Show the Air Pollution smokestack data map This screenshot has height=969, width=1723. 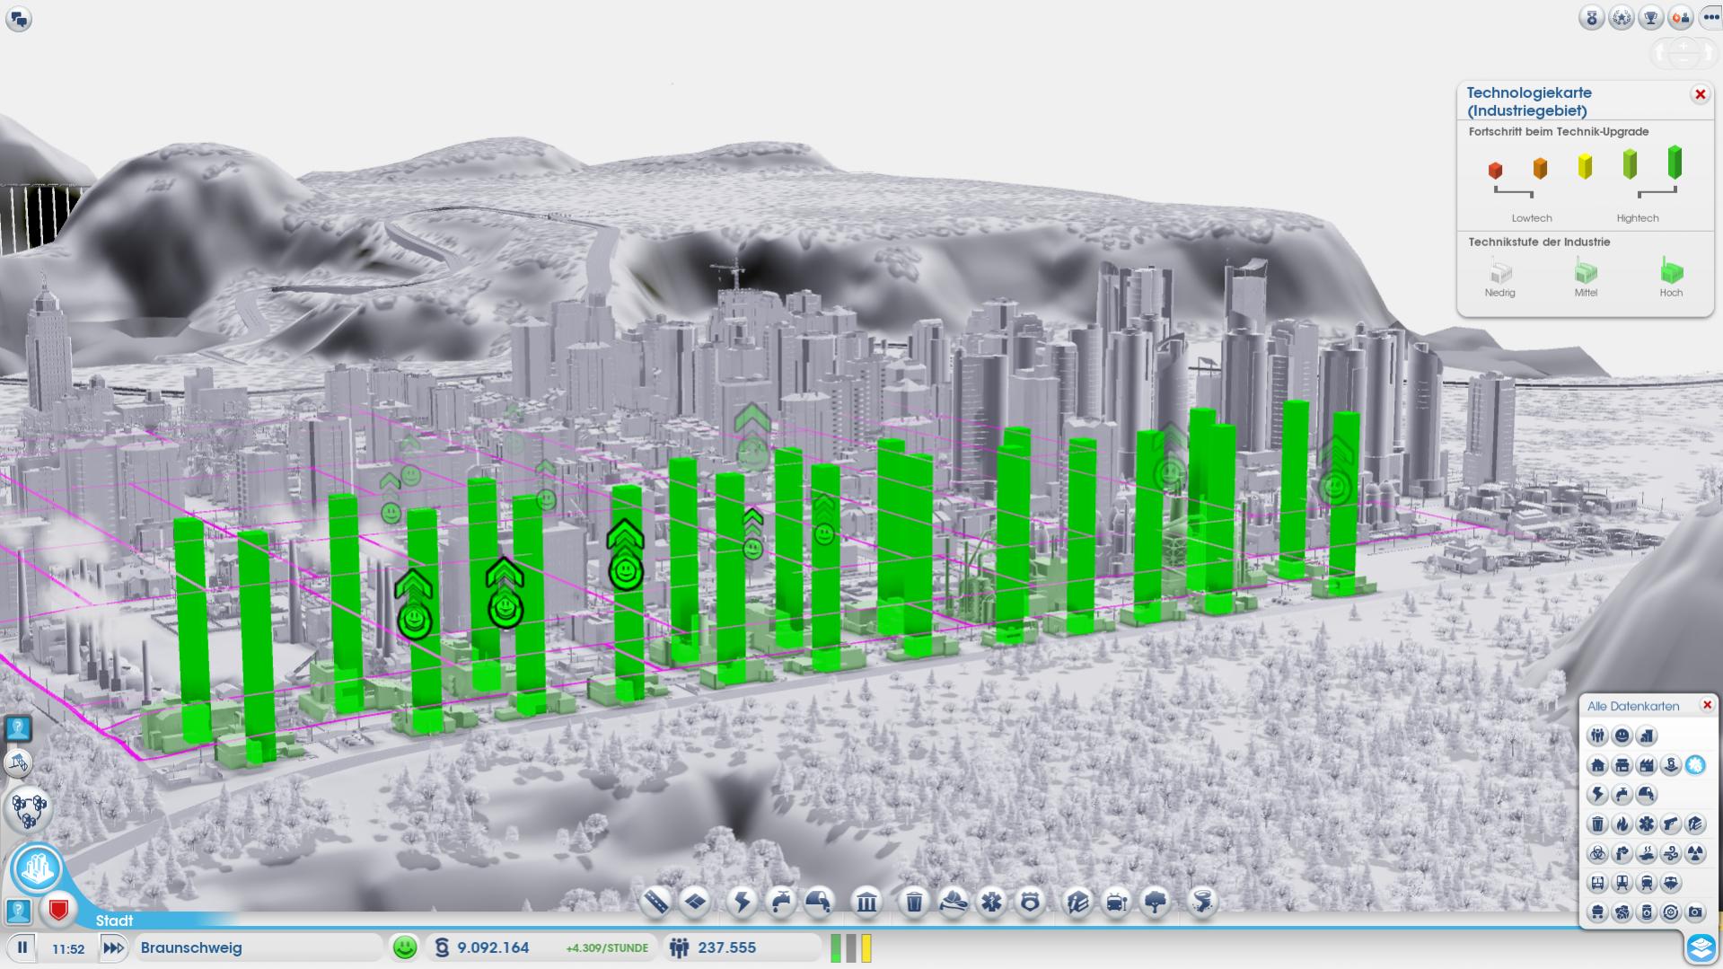(x=1622, y=854)
